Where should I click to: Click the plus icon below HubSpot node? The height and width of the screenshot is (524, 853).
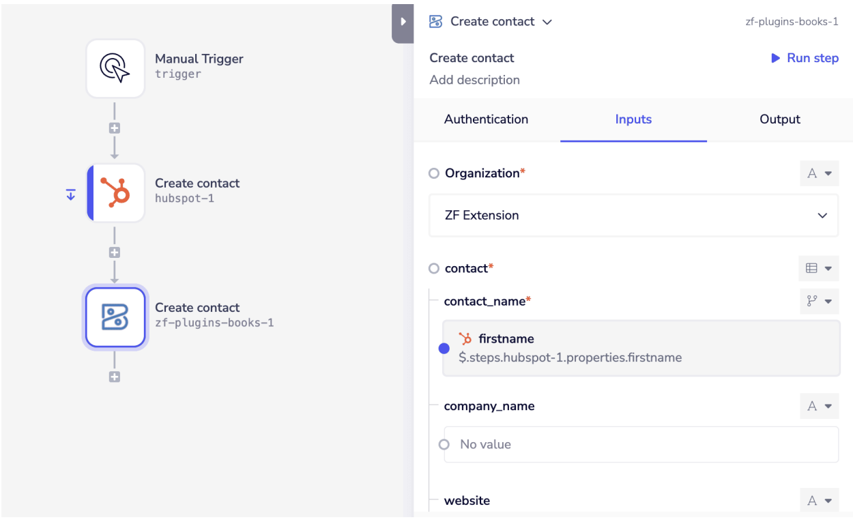(115, 252)
